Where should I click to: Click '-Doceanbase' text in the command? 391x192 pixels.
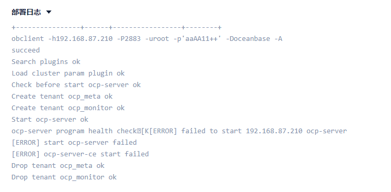coord(248,39)
